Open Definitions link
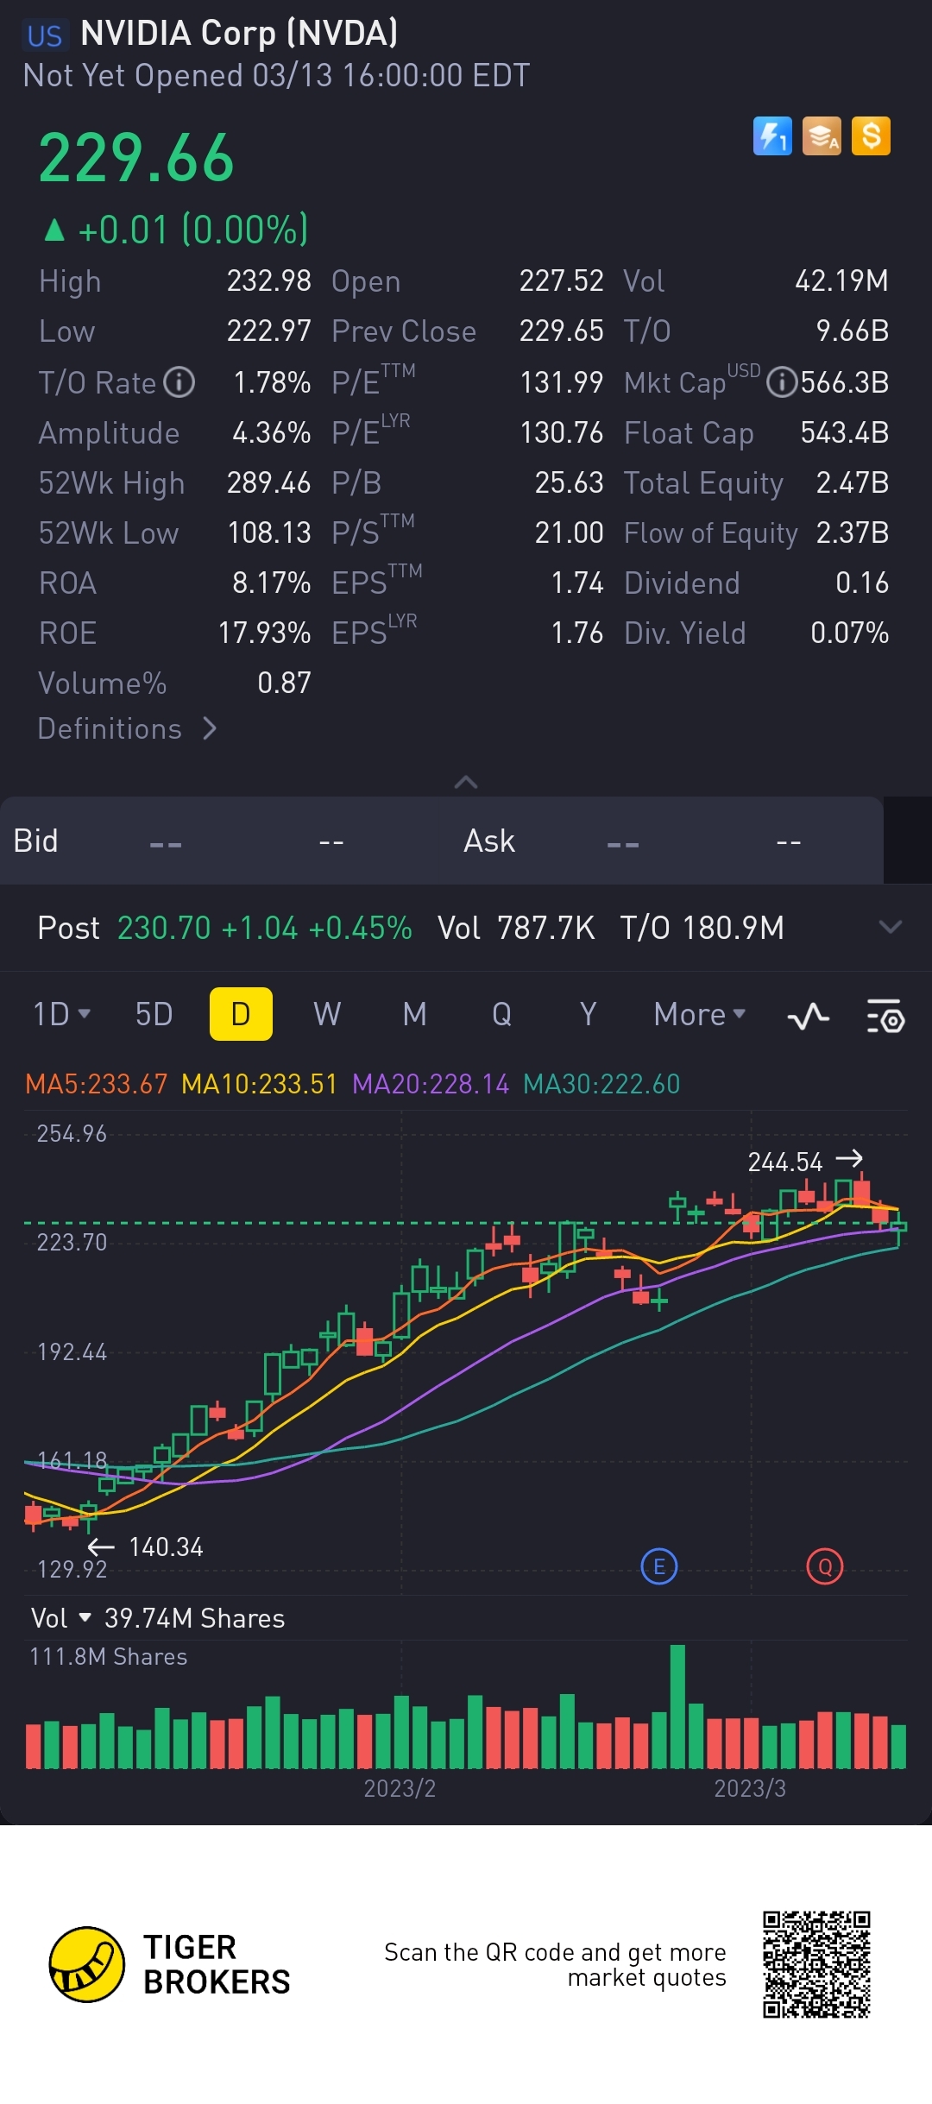The width and height of the screenshot is (932, 2104). click(x=127, y=728)
